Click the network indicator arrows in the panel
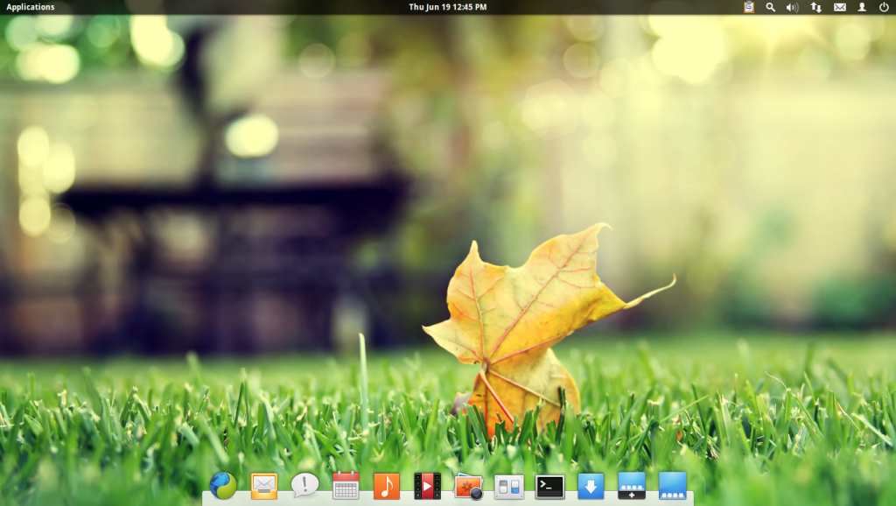This screenshot has height=506, width=896. pyautogui.click(x=816, y=7)
